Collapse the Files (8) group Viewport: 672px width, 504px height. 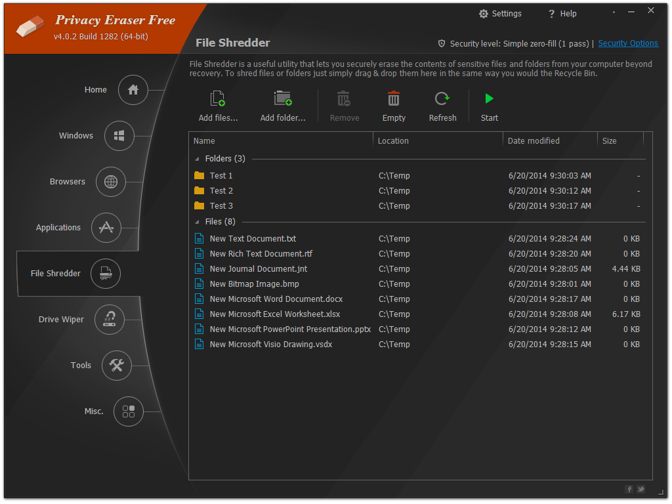pyautogui.click(x=197, y=222)
